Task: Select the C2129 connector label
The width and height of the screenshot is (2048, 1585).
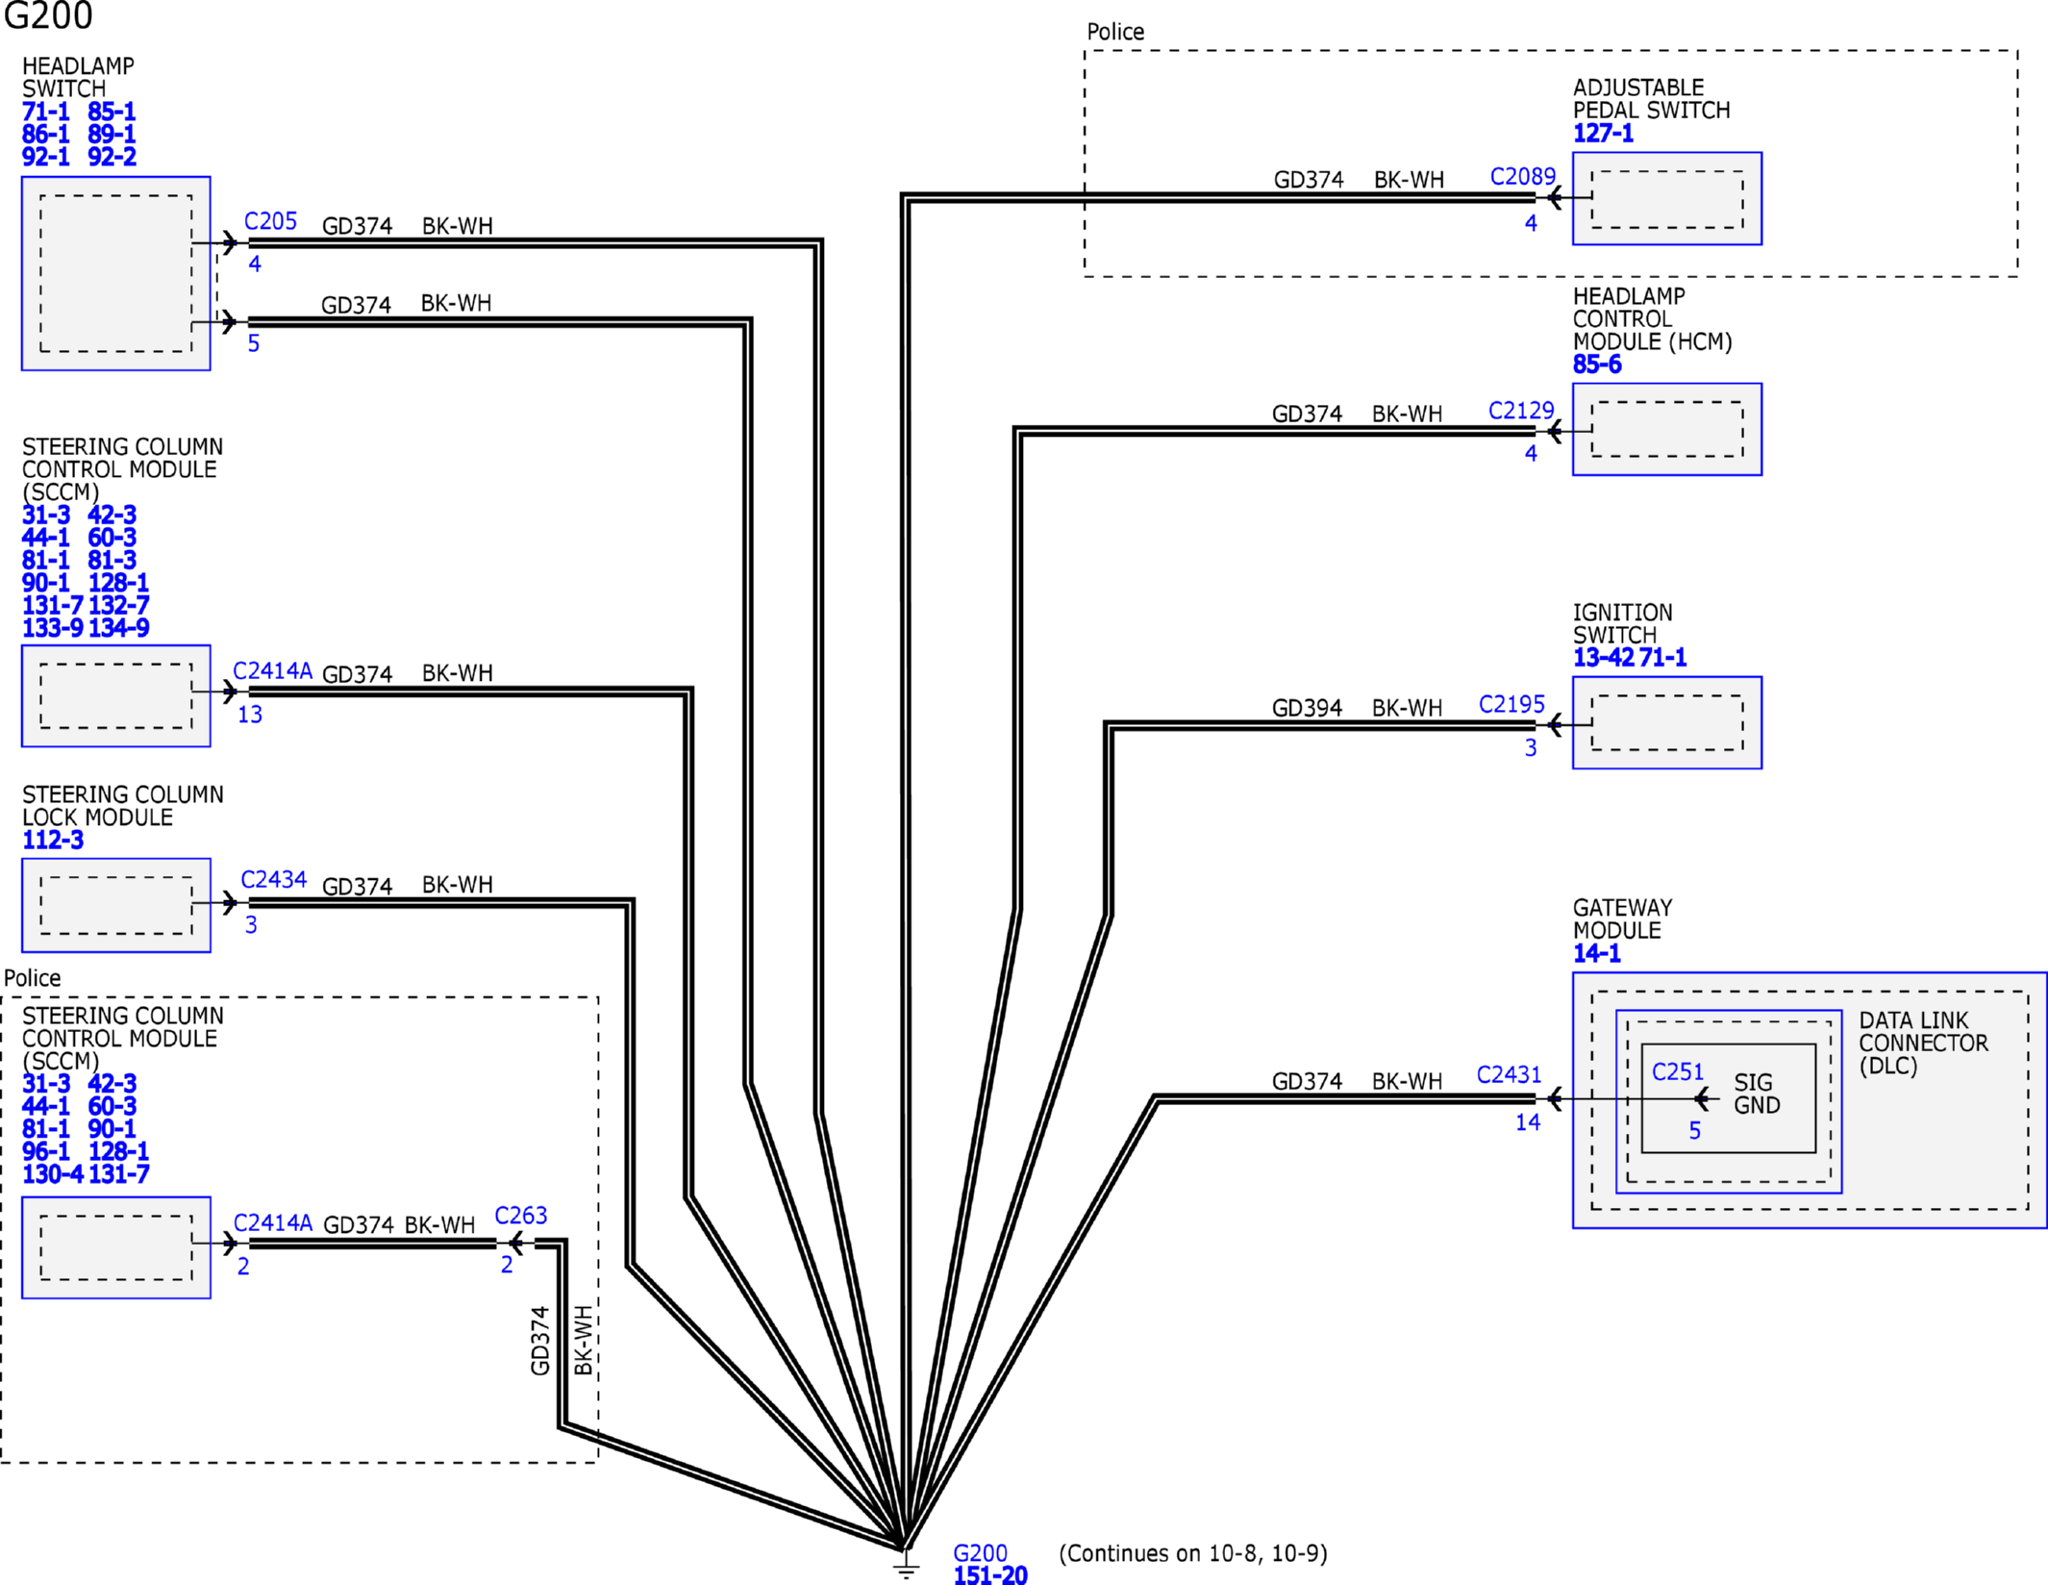Action: pos(1520,411)
